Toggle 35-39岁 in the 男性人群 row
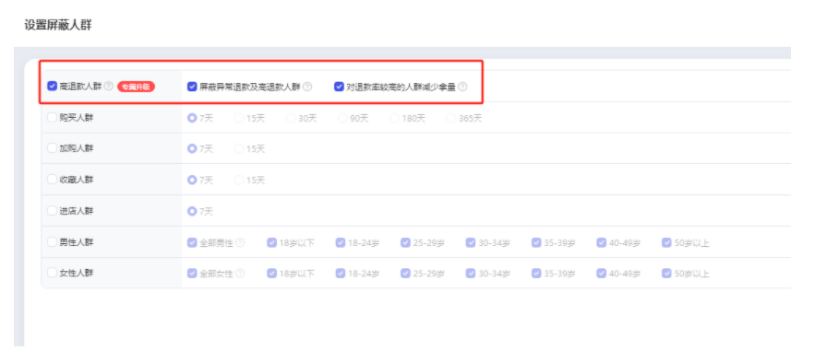 536,242
